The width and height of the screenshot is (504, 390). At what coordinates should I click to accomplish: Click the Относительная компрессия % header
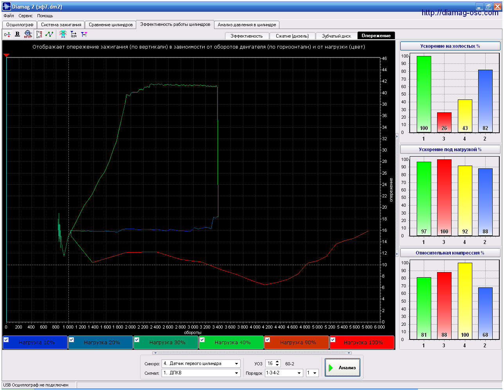tap(450, 253)
